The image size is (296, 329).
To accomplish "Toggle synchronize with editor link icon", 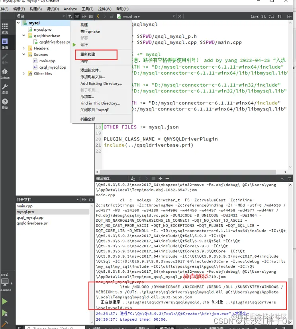I will coord(77,16).
